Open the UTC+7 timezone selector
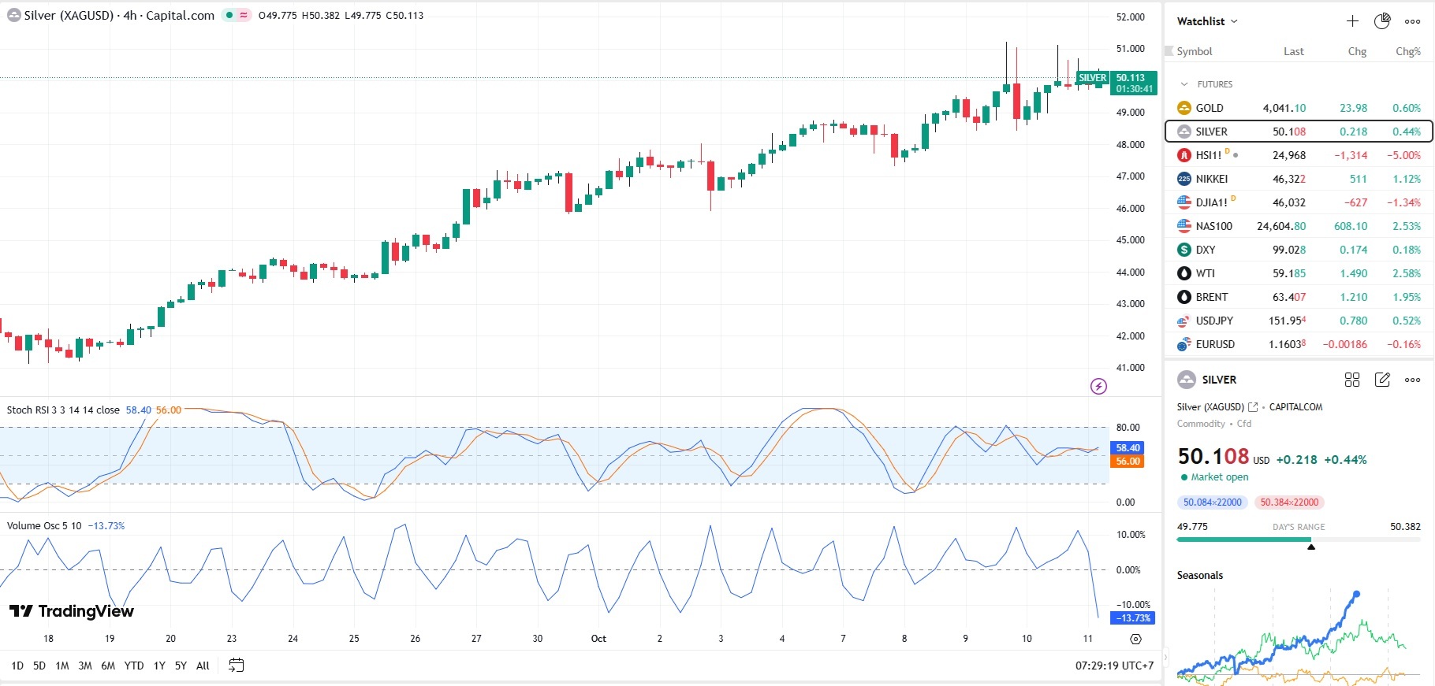The image size is (1435, 686). click(1114, 666)
